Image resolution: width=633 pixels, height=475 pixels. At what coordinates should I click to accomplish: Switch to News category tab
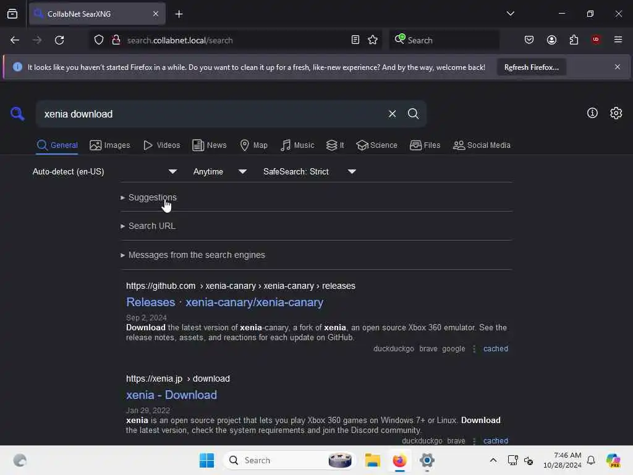[210, 145]
